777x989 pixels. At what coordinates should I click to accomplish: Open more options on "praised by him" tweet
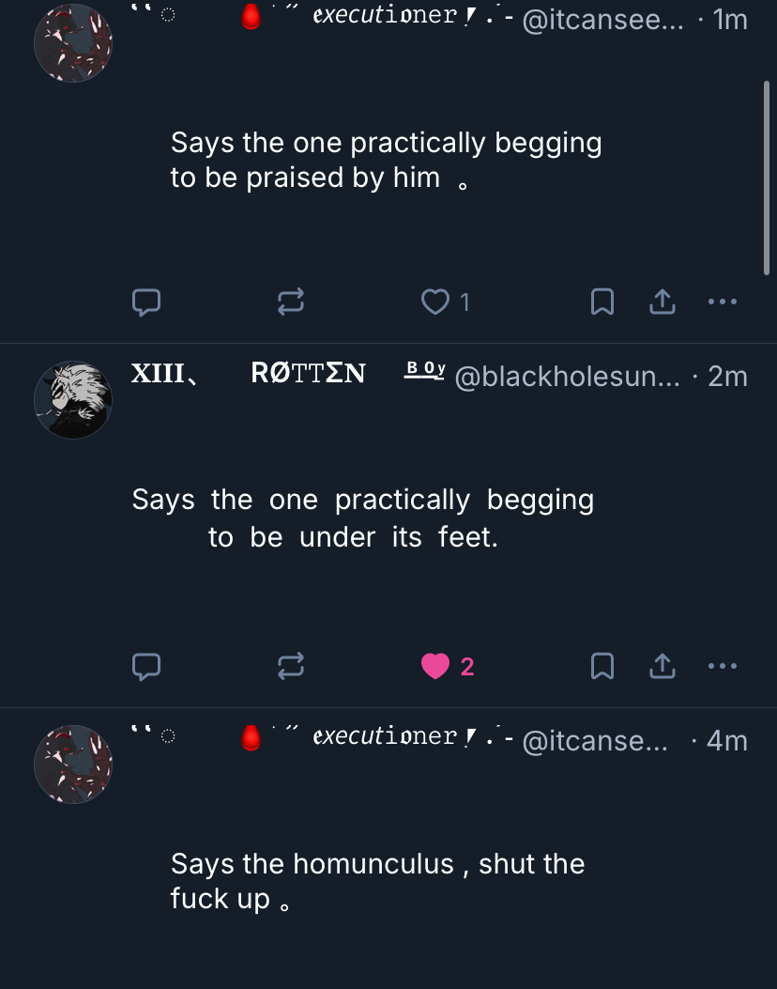723,301
